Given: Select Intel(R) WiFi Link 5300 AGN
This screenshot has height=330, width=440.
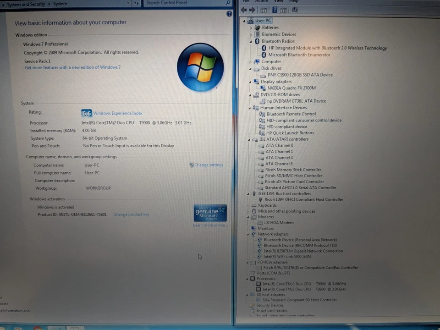Looking at the screenshot, I should click(x=287, y=257).
